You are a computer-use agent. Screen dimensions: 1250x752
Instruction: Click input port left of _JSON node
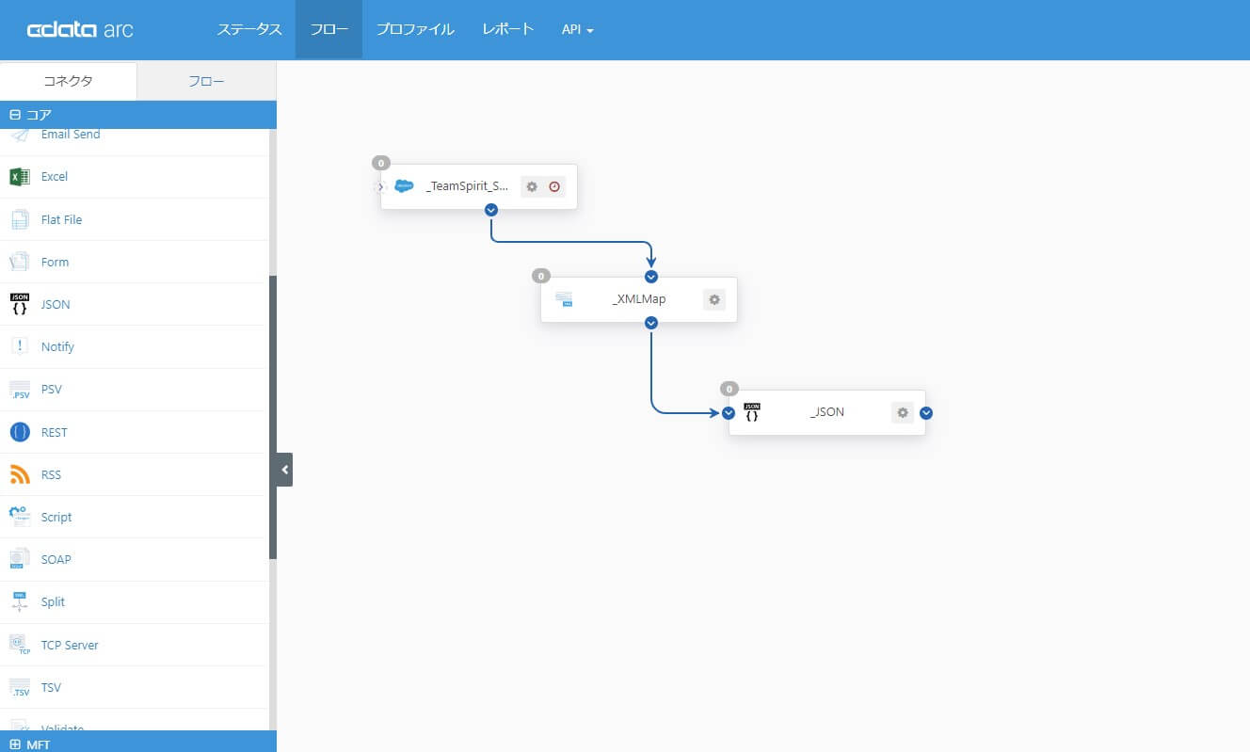coord(729,412)
